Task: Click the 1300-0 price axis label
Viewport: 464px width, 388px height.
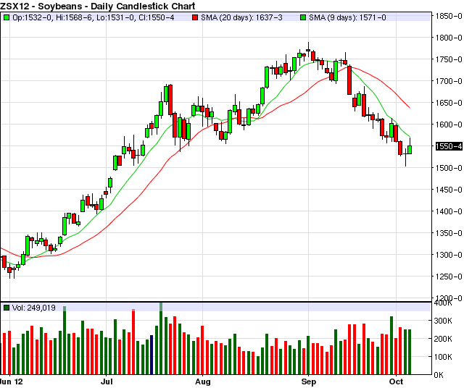Action: [449, 255]
